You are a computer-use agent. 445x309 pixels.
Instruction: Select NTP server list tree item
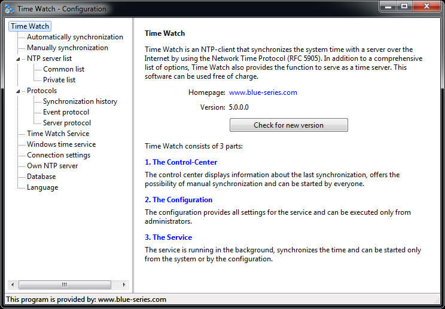(49, 58)
